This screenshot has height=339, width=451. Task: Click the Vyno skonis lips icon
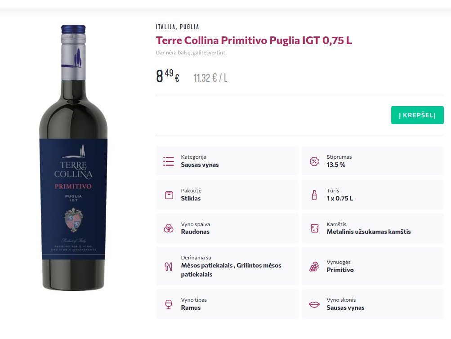click(x=314, y=304)
